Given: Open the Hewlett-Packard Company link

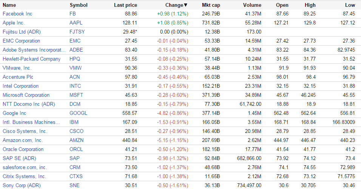Looking at the screenshot, I should point(31,59).
